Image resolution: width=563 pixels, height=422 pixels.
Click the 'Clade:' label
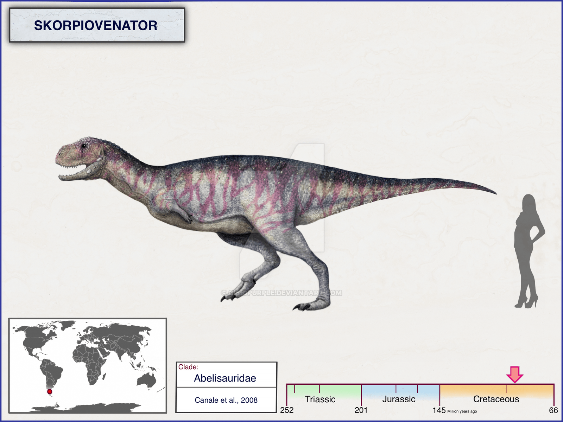tap(188, 367)
